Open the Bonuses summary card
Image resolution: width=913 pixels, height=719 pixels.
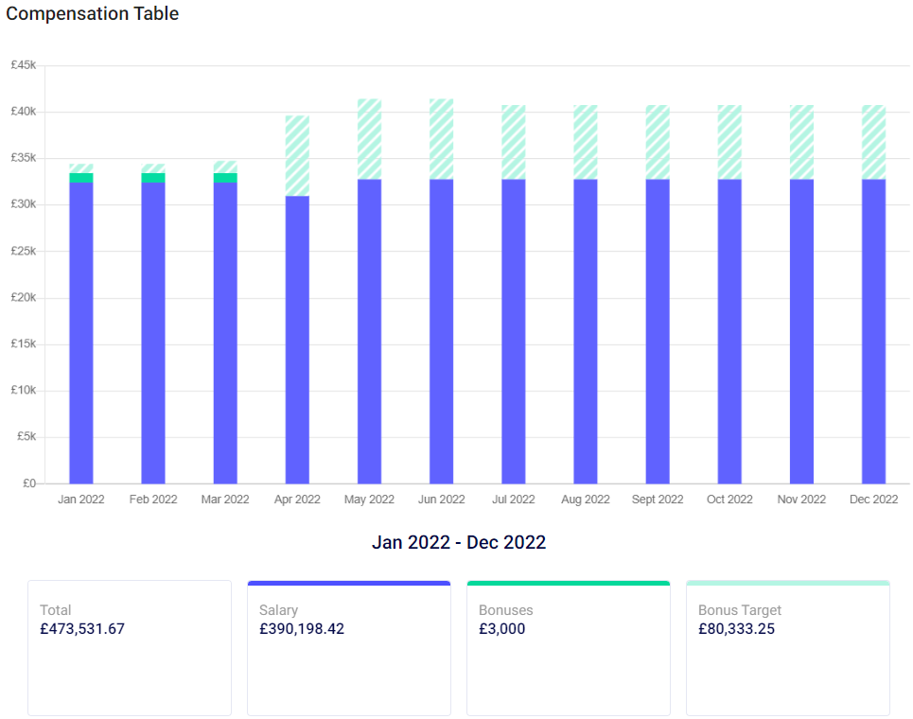pos(568,648)
